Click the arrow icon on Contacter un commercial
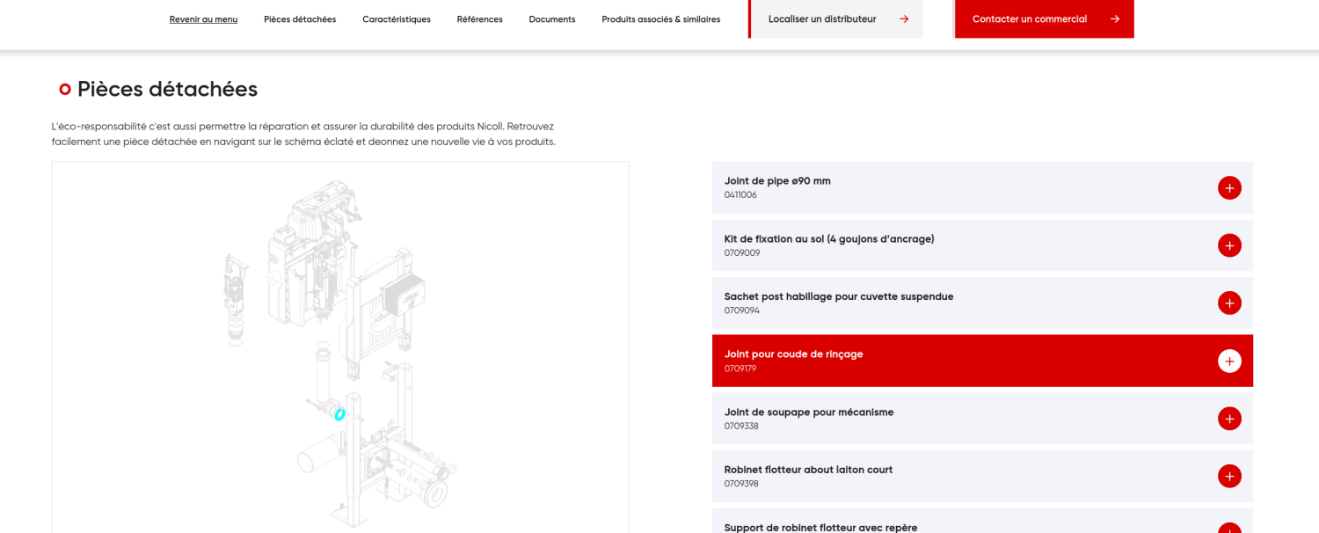The width and height of the screenshot is (1319, 533). [1115, 18]
